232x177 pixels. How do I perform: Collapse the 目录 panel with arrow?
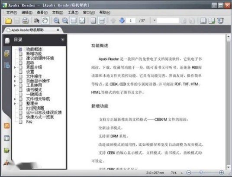click(x=63, y=39)
